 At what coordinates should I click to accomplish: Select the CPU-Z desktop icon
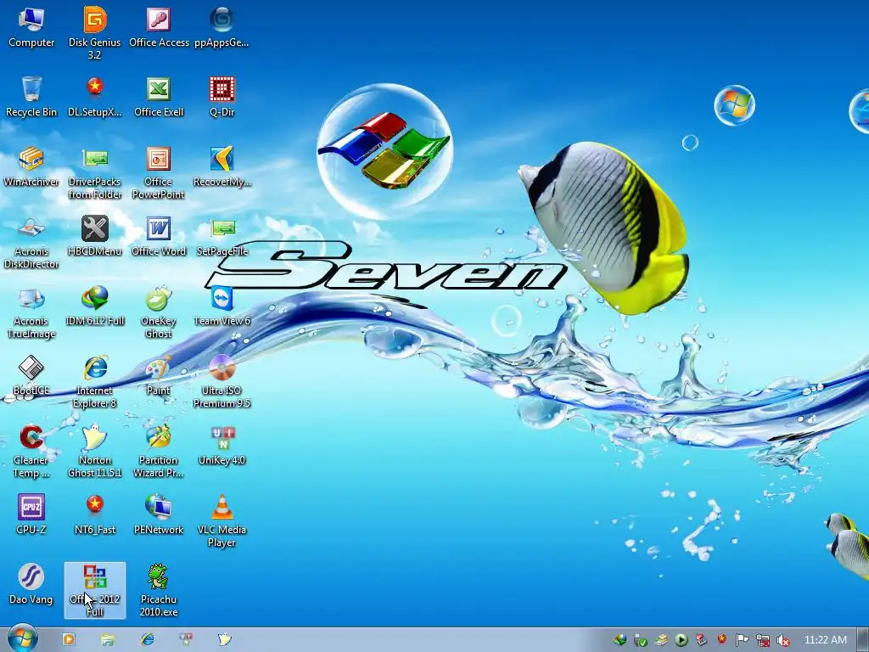click(x=31, y=514)
